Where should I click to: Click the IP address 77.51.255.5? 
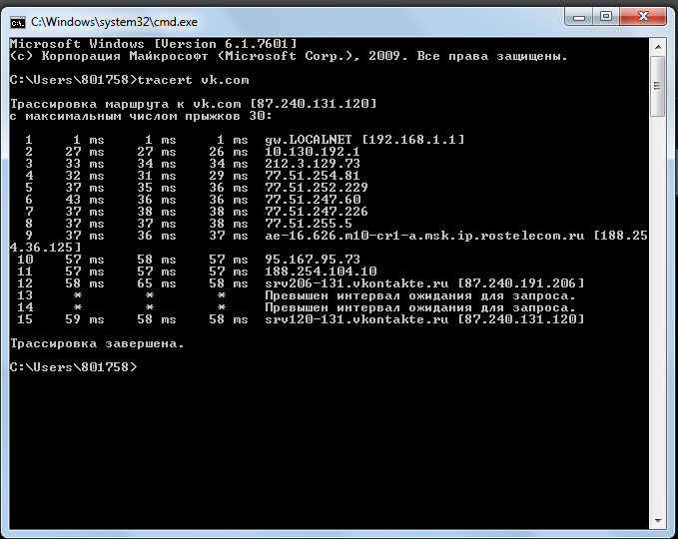[x=309, y=224]
